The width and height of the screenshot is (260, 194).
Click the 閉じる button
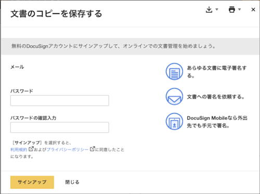pos(72,182)
